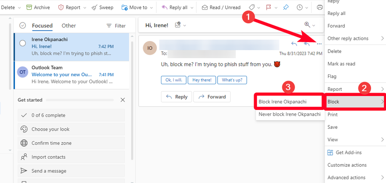This screenshot has height=183, width=386.
Task: Open the Filter menu
Action: click(x=116, y=26)
